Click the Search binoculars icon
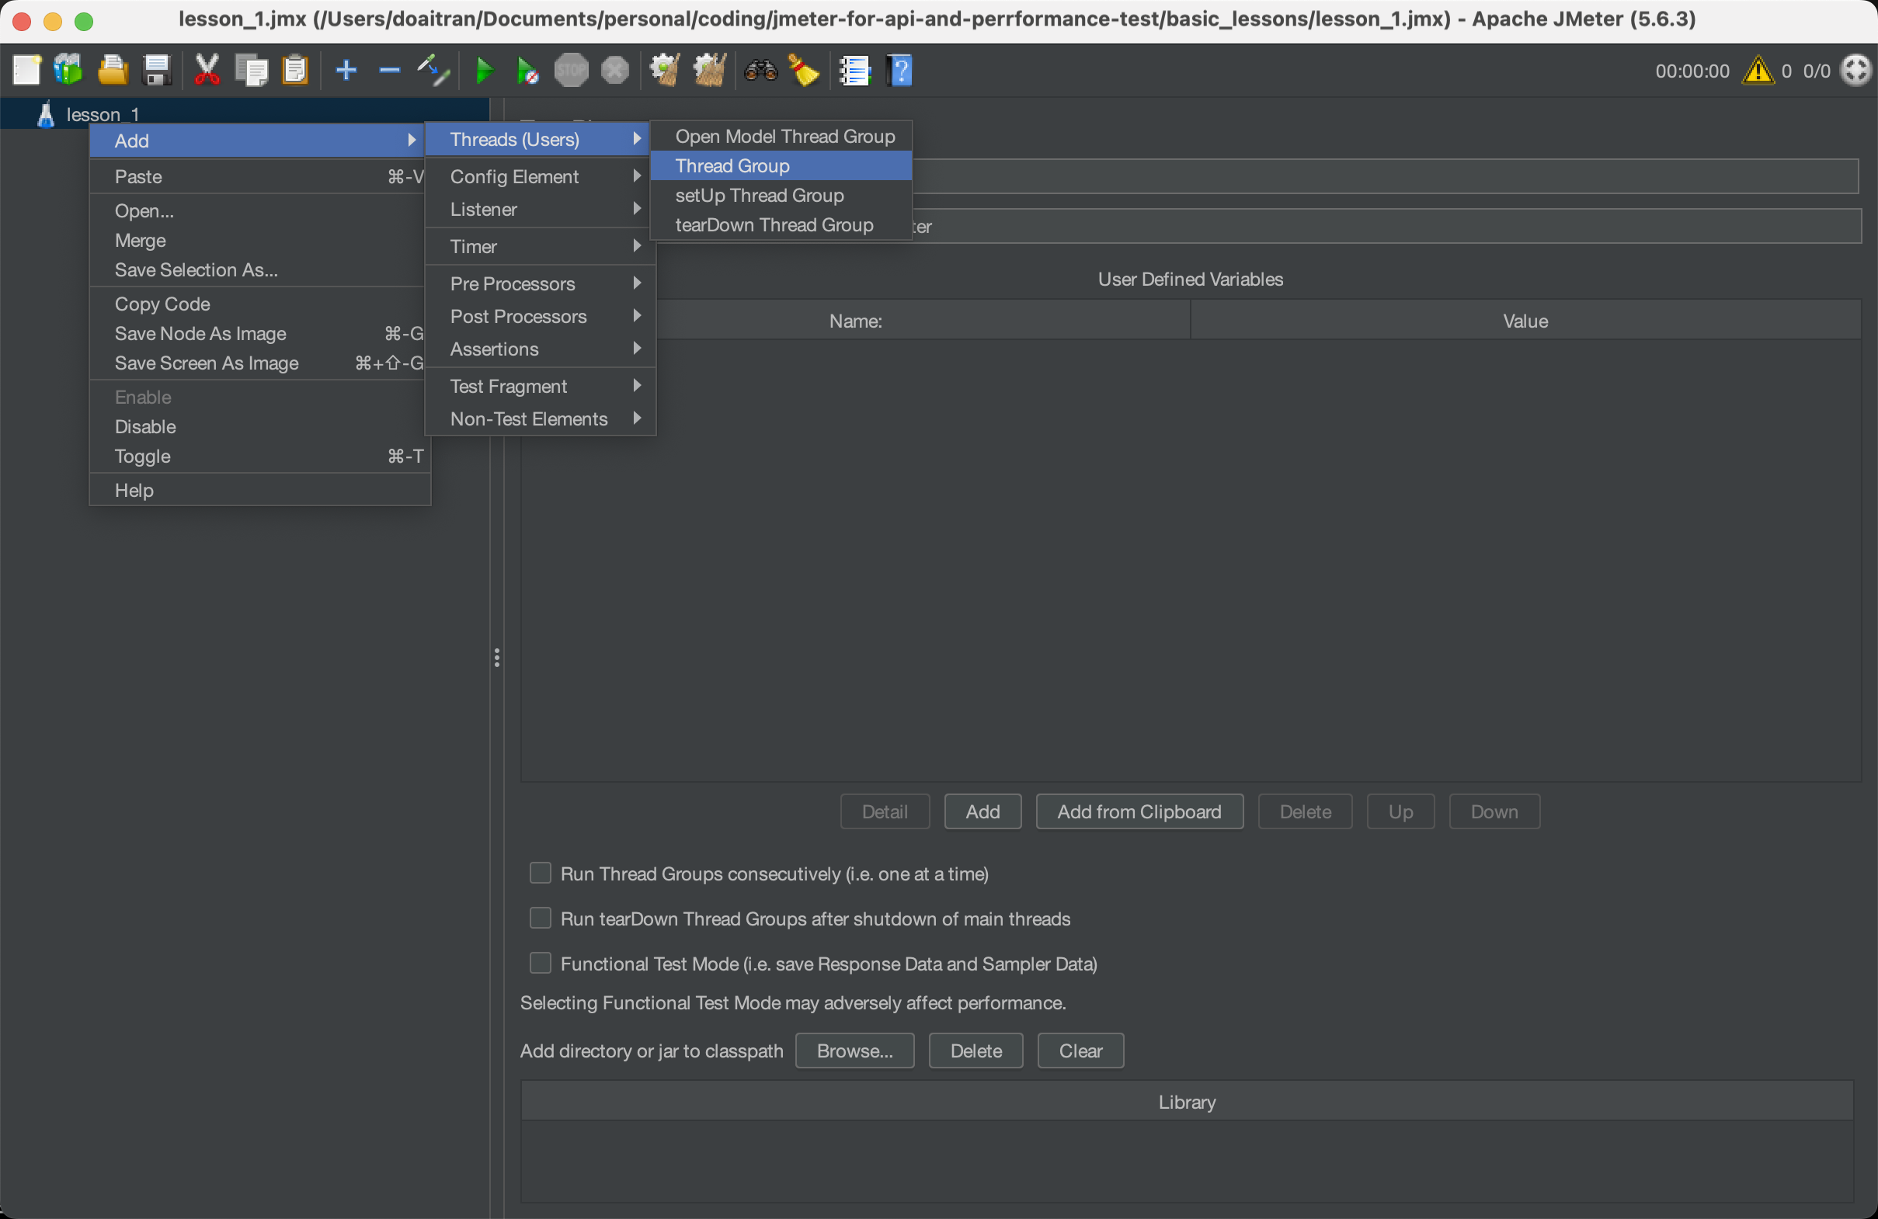Screen dimensions: 1878x1219 (x=760, y=71)
